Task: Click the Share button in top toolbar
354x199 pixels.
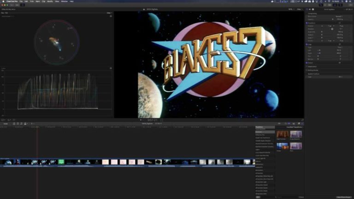Action: pyautogui.click(x=350, y=5)
